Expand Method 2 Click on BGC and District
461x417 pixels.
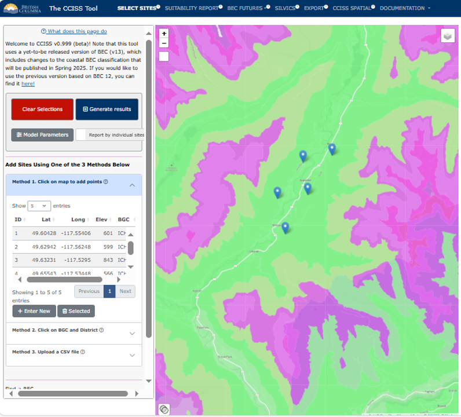coord(74,332)
